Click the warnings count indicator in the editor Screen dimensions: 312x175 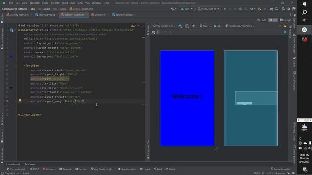[x=133, y=26]
